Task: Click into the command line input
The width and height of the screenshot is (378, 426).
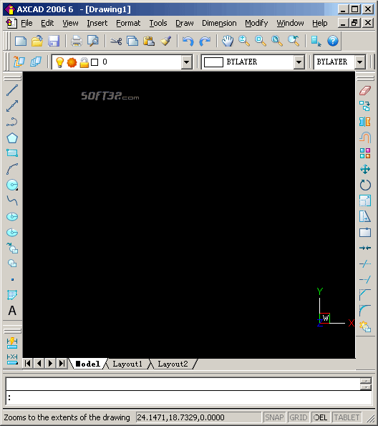Action: (x=189, y=398)
